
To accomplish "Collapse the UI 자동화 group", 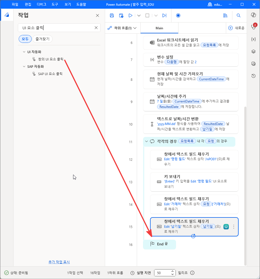I will pos(24,52).
